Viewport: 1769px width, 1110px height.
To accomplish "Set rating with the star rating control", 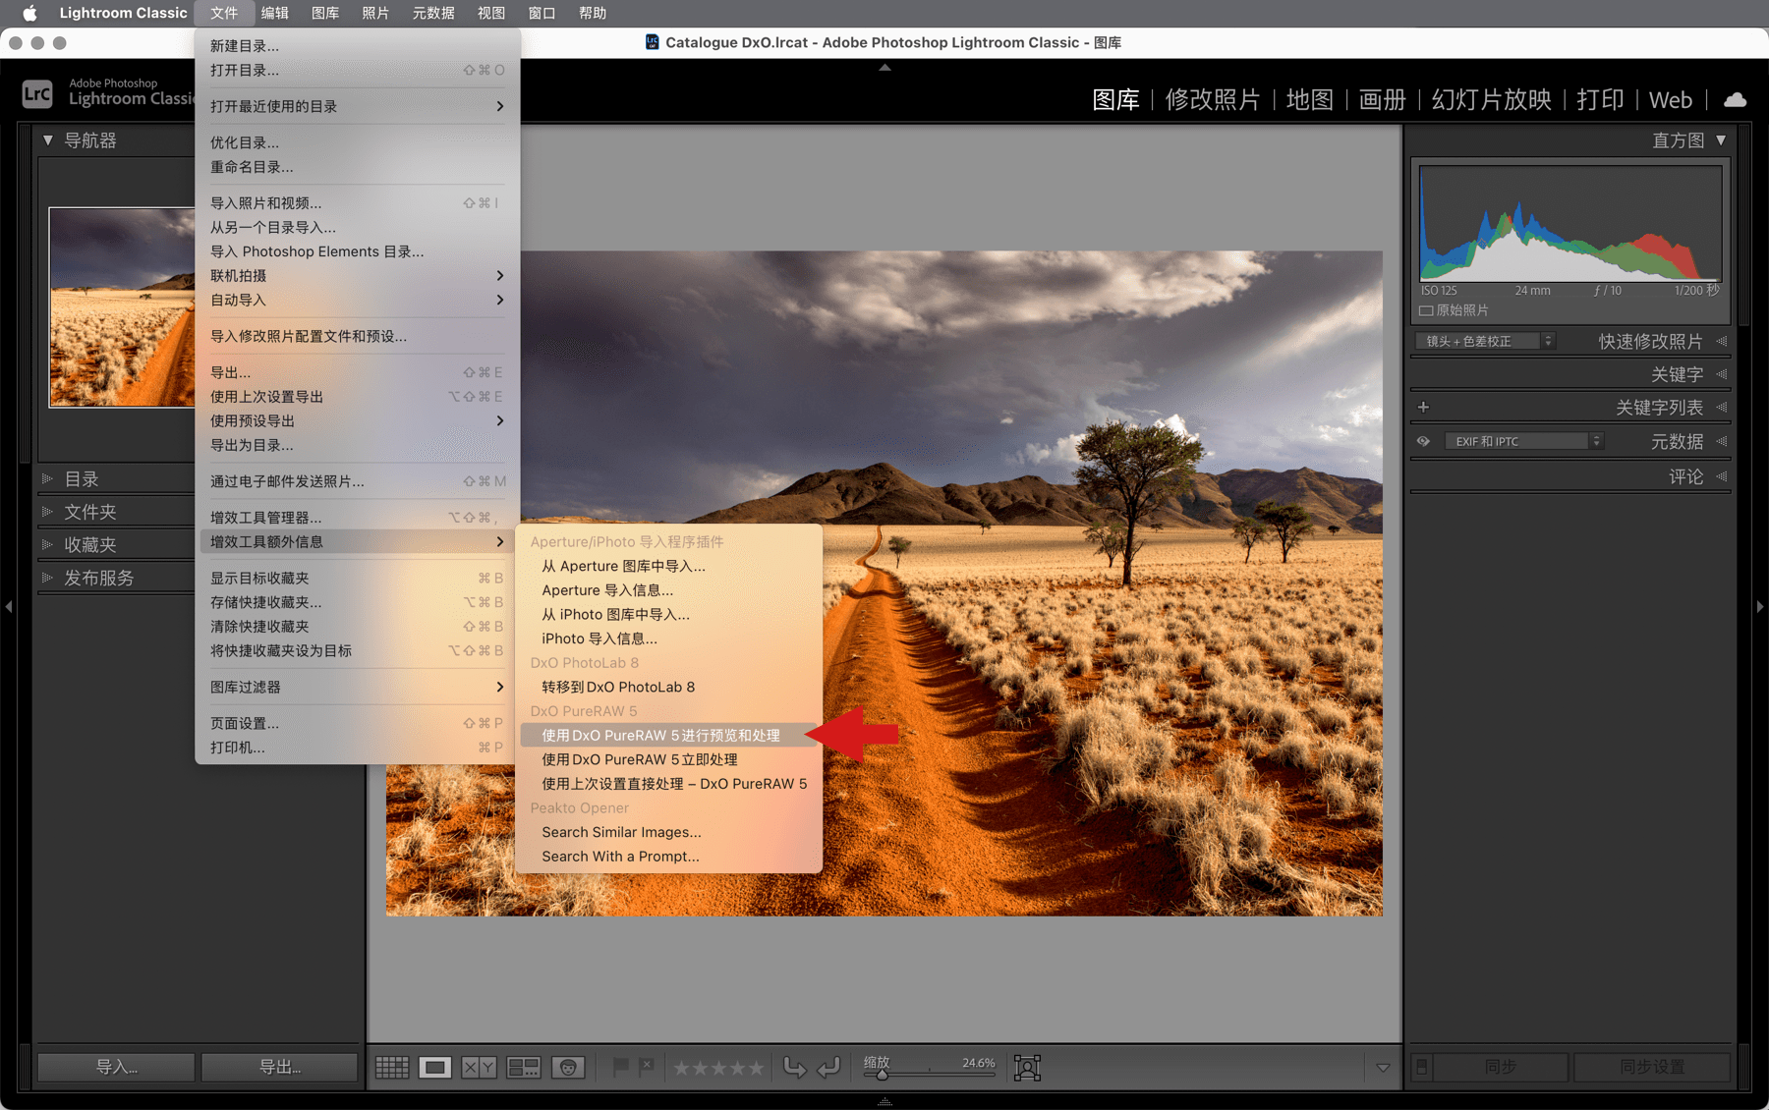I will [718, 1068].
